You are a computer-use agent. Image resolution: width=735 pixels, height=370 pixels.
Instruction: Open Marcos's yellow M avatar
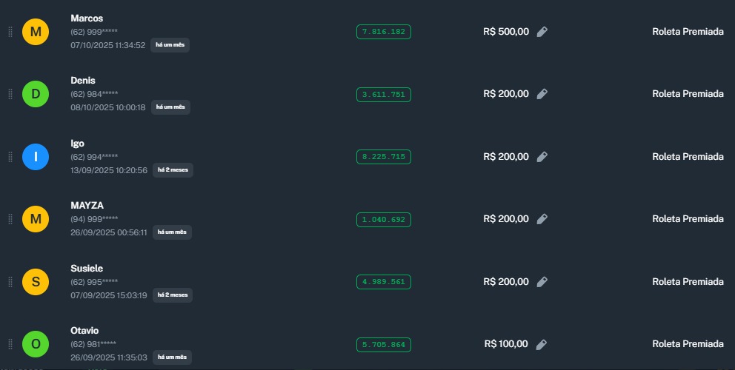(36, 32)
